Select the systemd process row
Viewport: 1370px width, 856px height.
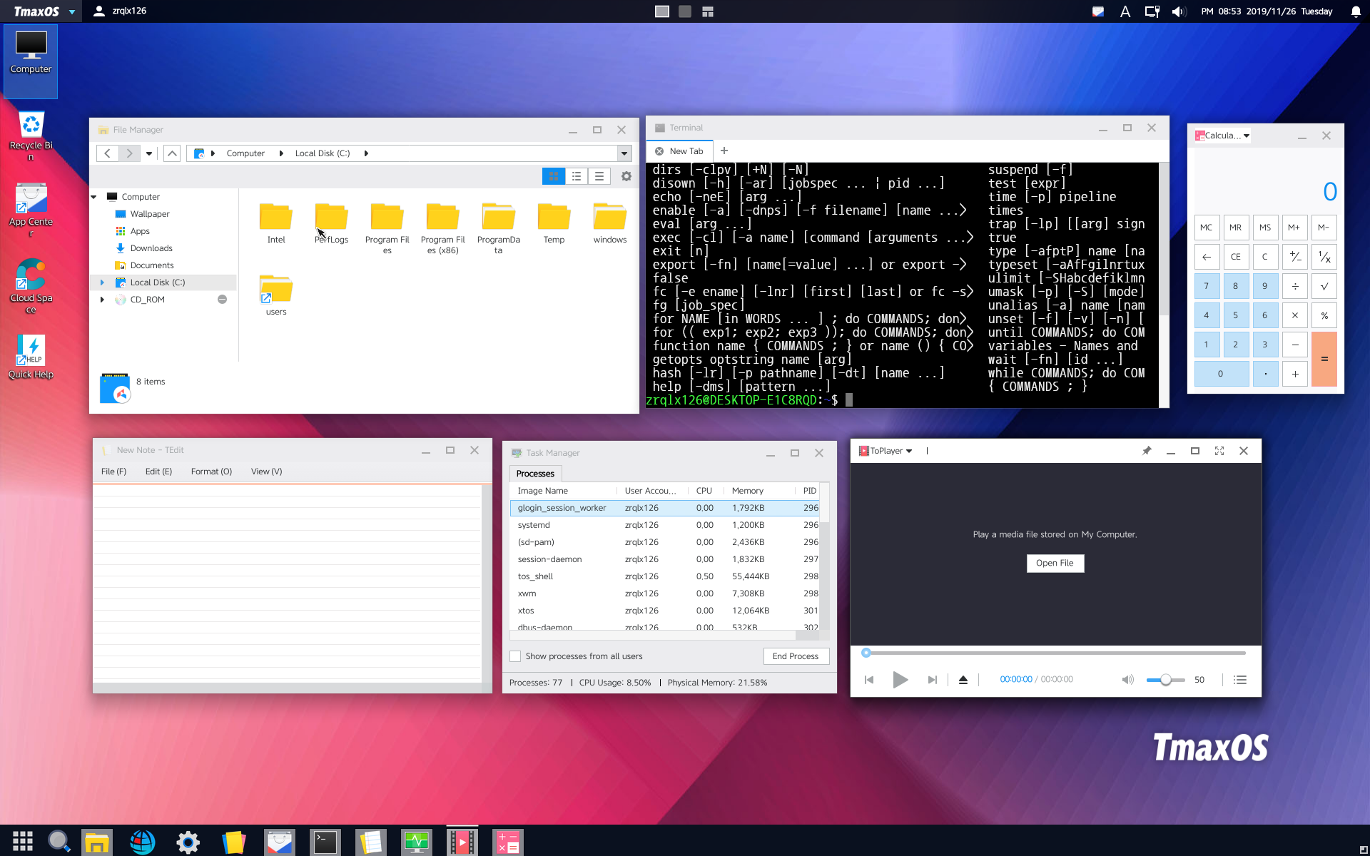coord(664,525)
